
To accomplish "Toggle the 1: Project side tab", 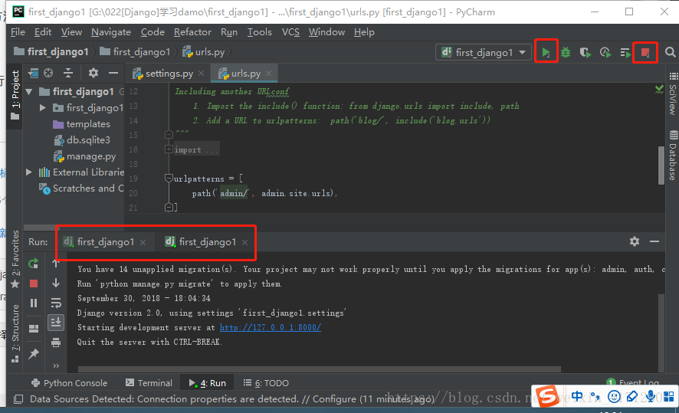I will tap(15, 95).
